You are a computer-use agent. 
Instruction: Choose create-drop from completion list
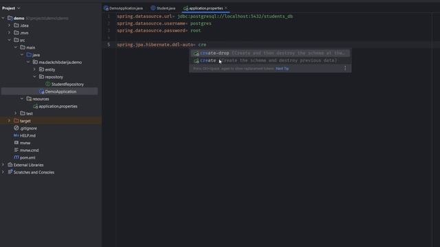coord(270,53)
